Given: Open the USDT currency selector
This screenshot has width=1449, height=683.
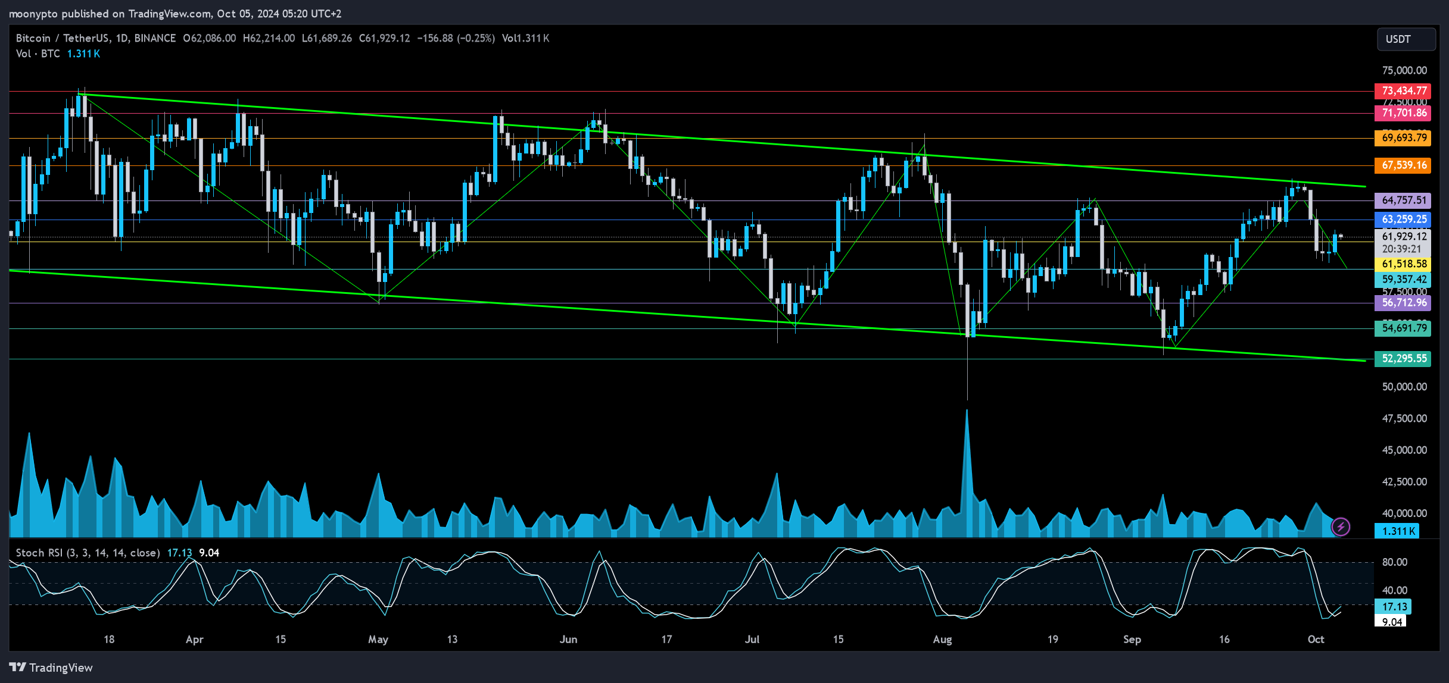Looking at the screenshot, I should (x=1406, y=39).
